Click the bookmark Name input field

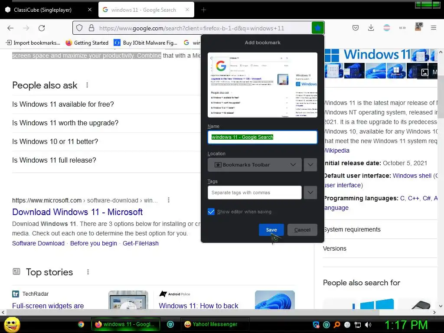pyautogui.click(x=262, y=137)
